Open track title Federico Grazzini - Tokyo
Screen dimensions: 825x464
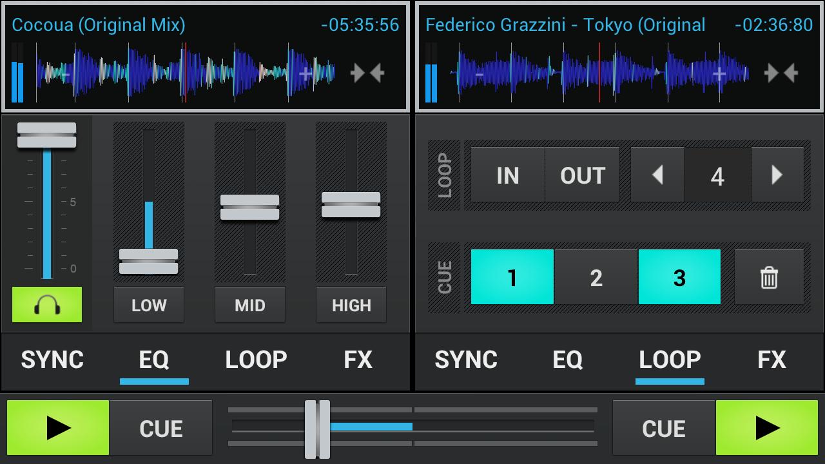pos(565,25)
